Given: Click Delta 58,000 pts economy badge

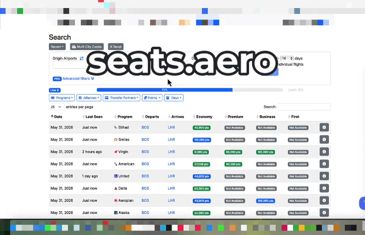Looking at the screenshot, I should 202,189.
